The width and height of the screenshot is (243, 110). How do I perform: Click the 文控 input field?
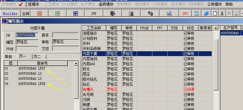[66, 49]
